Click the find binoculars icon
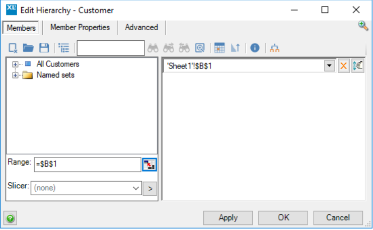 [153, 48]
